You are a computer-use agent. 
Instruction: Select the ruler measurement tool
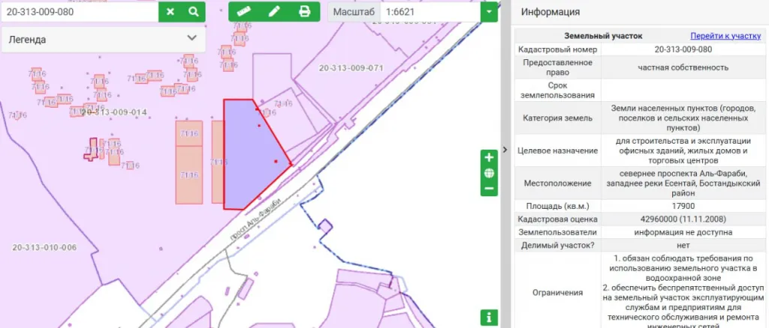[243, 11]
